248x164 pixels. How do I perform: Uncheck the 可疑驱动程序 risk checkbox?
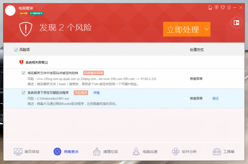pyautogui.click(x=24, y=93)
